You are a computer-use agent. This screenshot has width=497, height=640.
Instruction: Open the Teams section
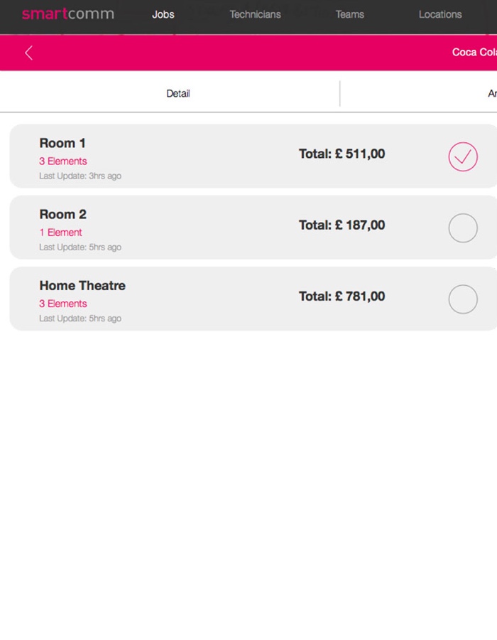click(x=349, y=14)
